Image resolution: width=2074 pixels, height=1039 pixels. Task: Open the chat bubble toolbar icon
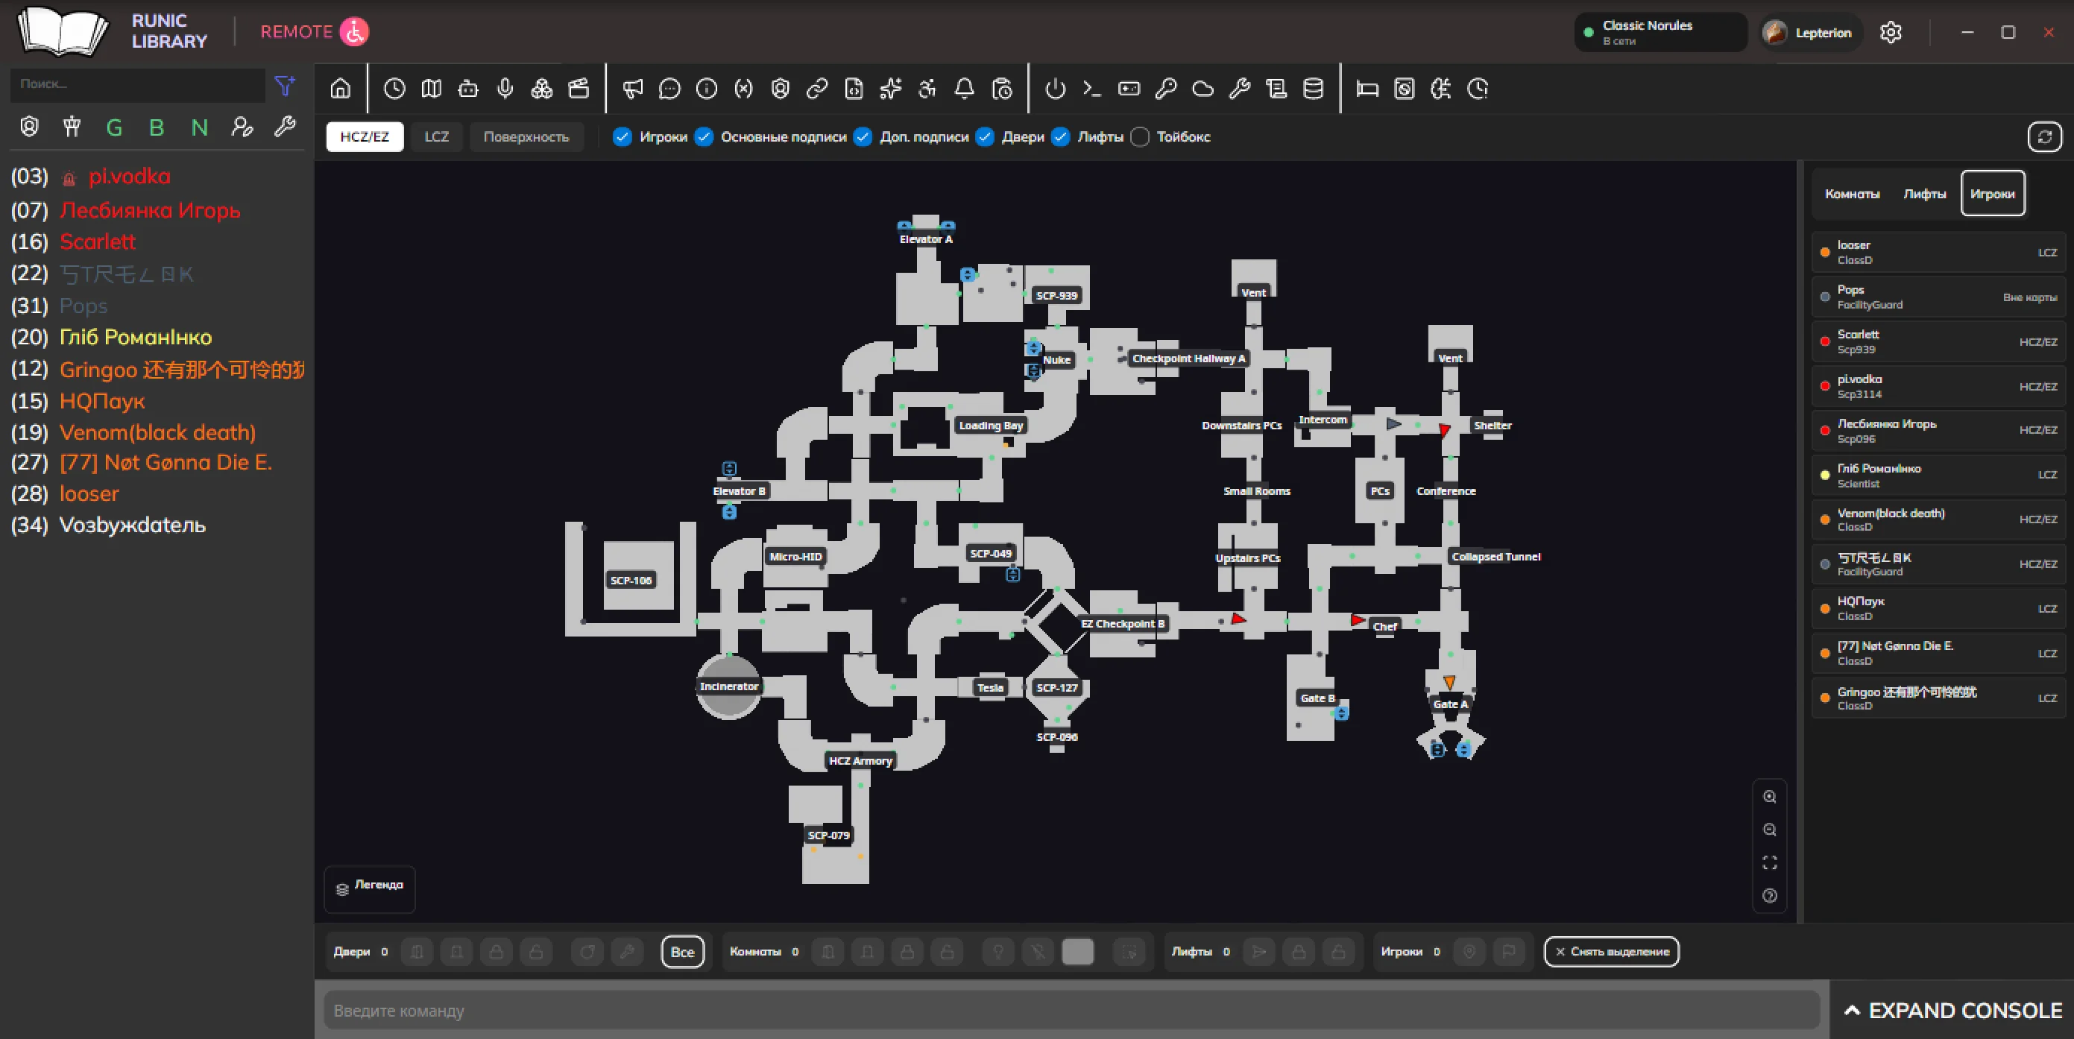click(670, 89)
